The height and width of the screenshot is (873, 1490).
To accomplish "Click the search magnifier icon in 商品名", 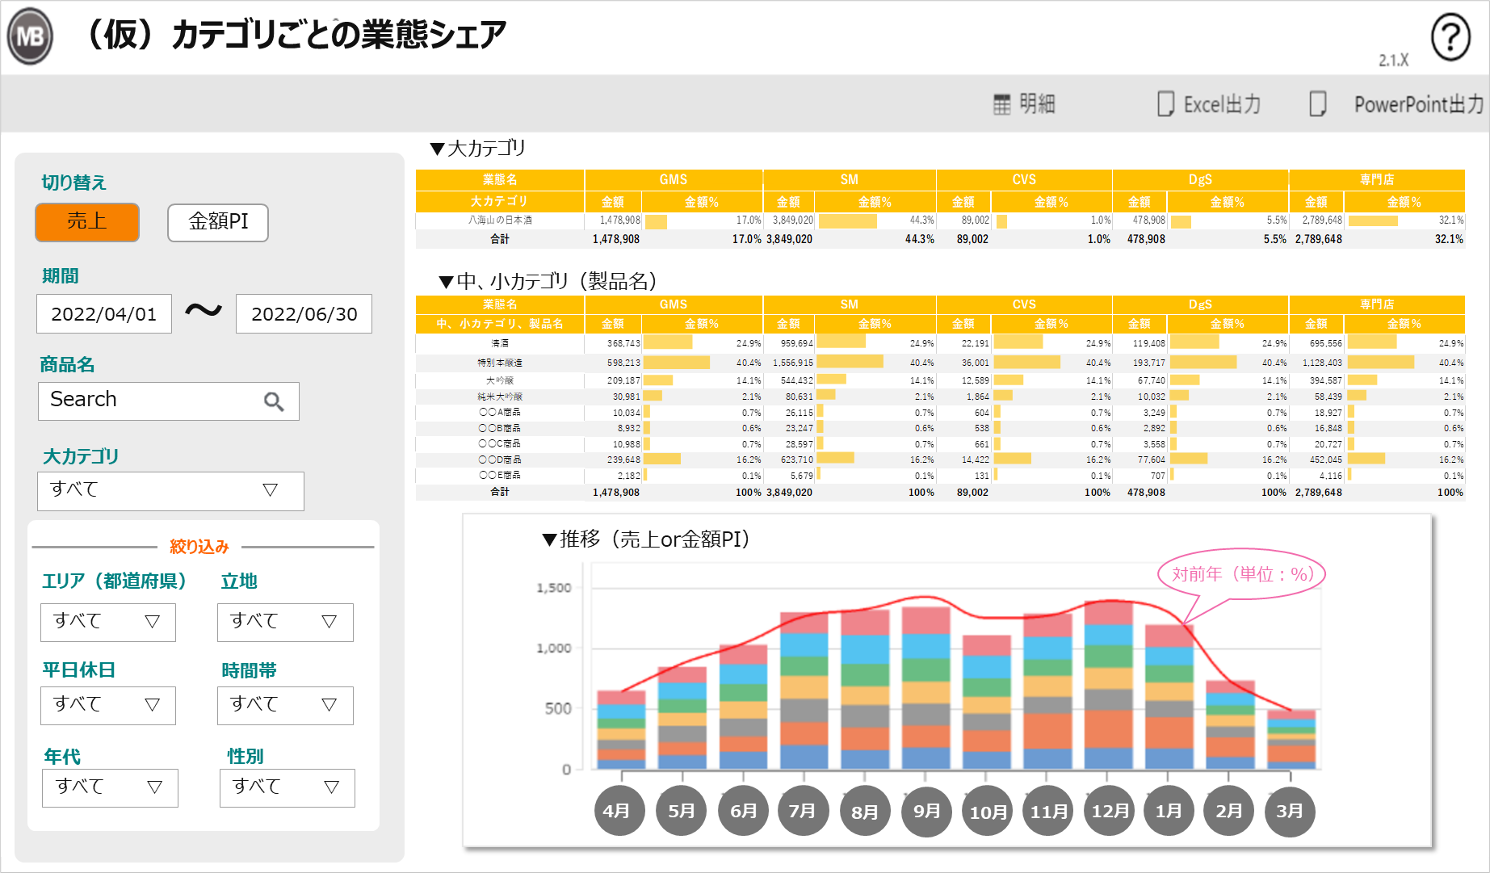I will coord(274,401).
